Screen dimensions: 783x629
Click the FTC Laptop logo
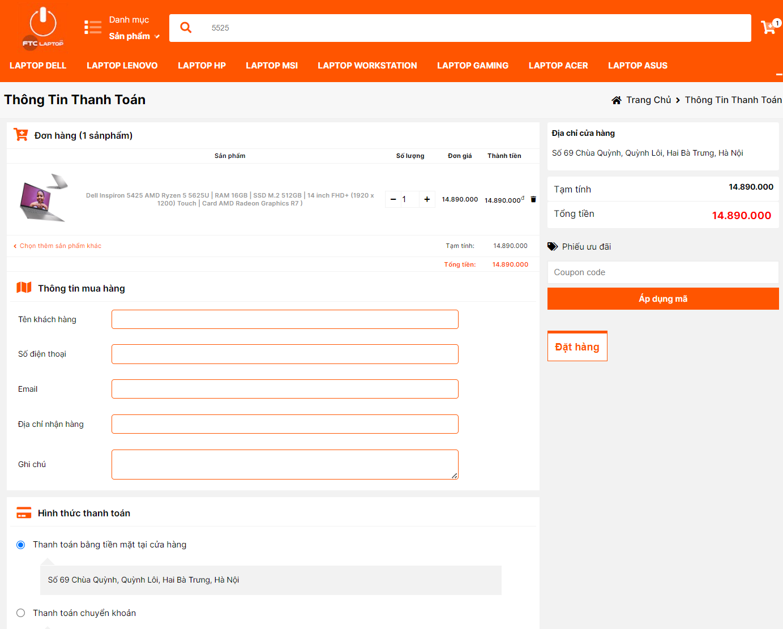point(43,28)
